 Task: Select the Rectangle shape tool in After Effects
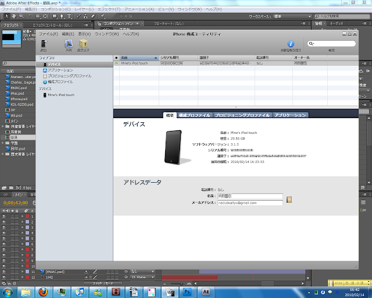(55, 16)
